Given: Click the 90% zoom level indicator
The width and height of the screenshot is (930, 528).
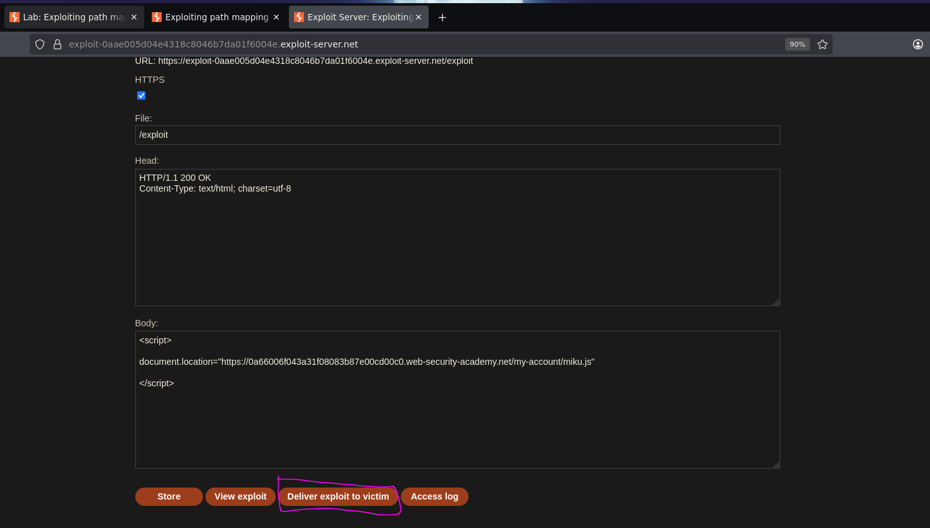Looking at the screenshot, I should coord(797,44).
